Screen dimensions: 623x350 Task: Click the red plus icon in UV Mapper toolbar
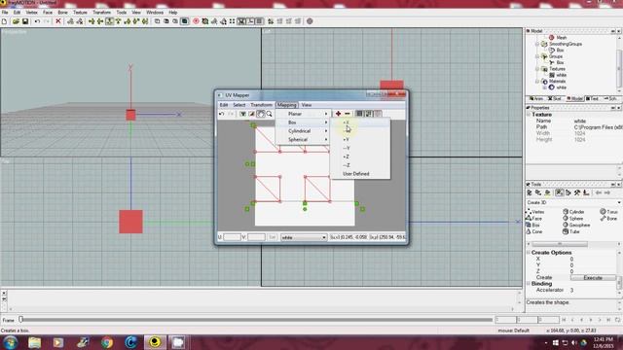point(338,114)
